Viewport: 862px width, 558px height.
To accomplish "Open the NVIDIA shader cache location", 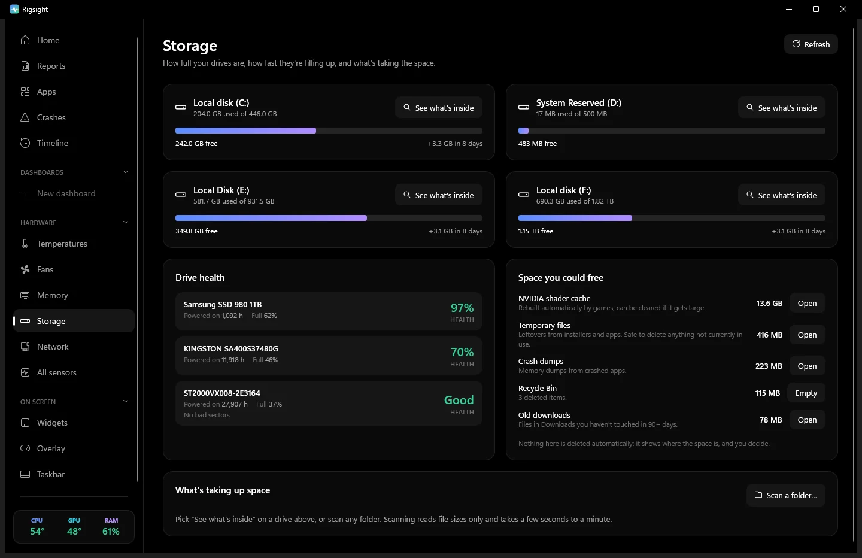I will 807,304.
